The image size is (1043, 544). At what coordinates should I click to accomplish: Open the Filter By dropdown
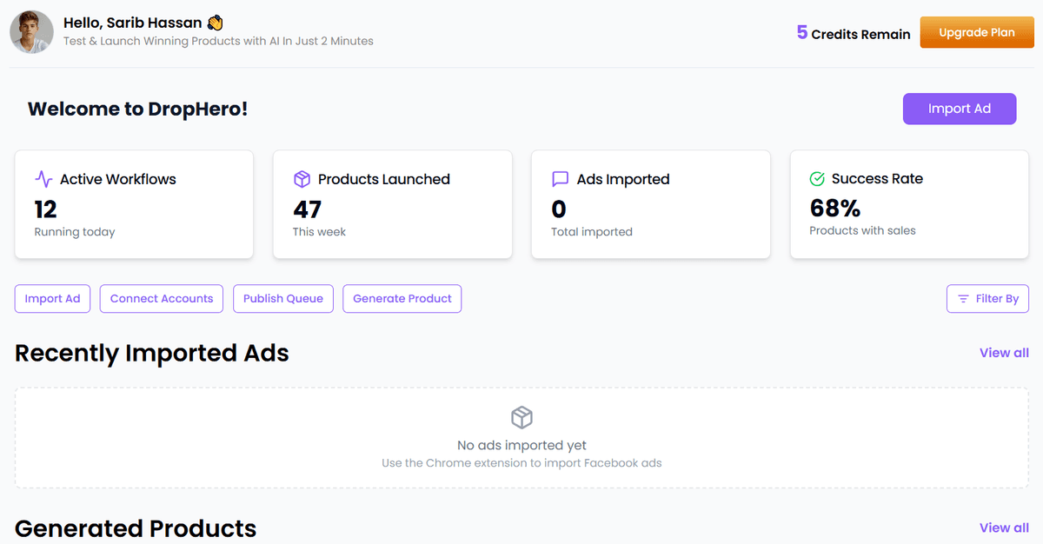pos(987,299)
